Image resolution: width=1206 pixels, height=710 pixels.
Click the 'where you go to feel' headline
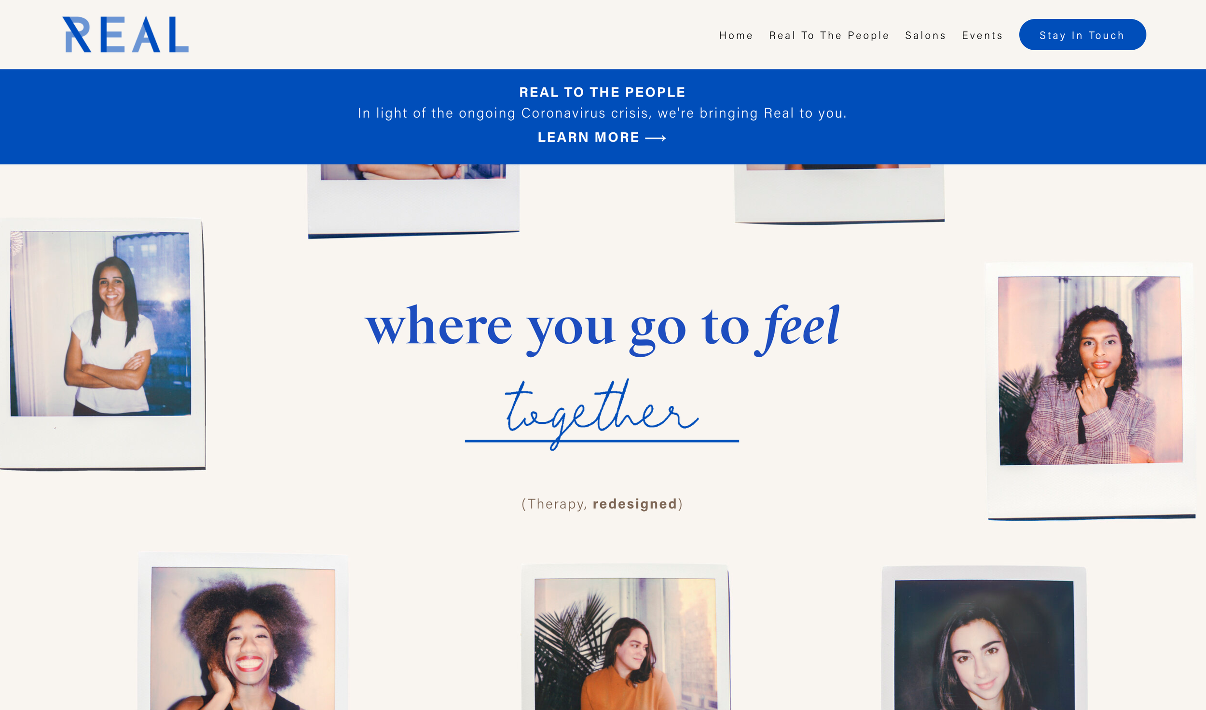(603, 329)
